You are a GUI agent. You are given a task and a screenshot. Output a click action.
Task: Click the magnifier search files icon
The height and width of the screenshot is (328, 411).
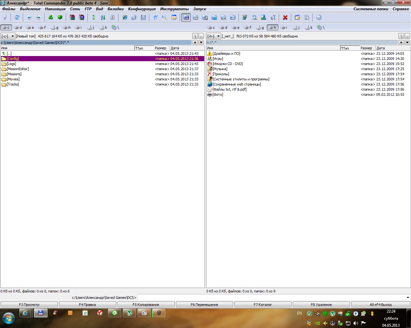click(165, 17)
